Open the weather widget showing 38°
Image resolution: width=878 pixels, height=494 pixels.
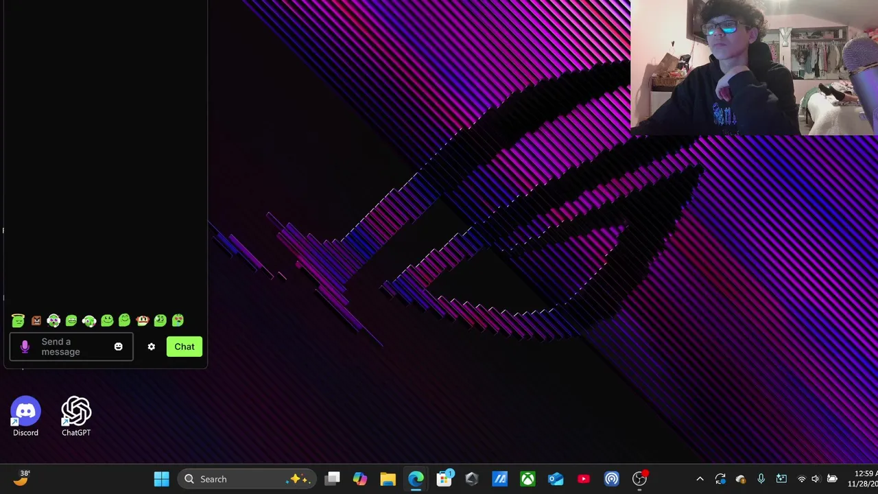(x=21, y=478)
